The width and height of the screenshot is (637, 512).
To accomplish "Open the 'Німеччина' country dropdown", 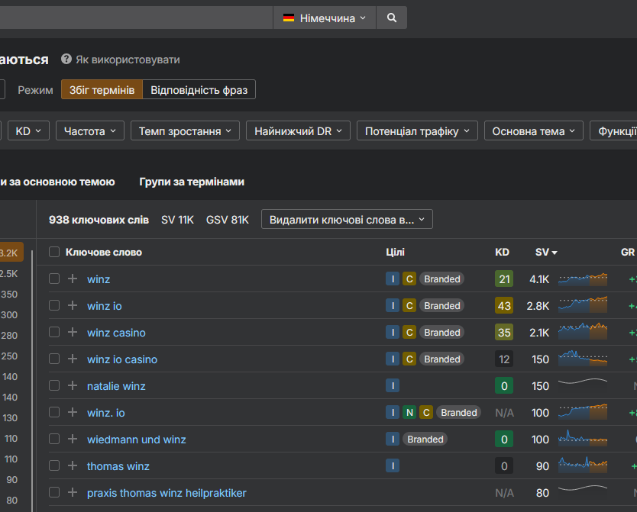I will pyautogui.click(x=324, y=18).
